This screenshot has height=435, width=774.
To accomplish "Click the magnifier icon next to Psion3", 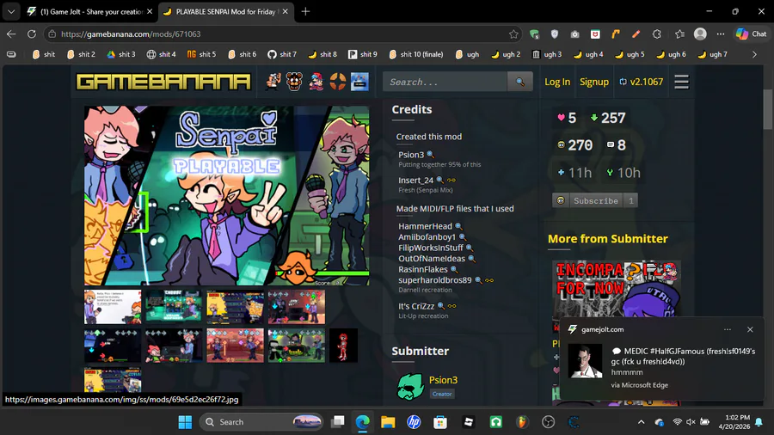I will click(431, 155).
